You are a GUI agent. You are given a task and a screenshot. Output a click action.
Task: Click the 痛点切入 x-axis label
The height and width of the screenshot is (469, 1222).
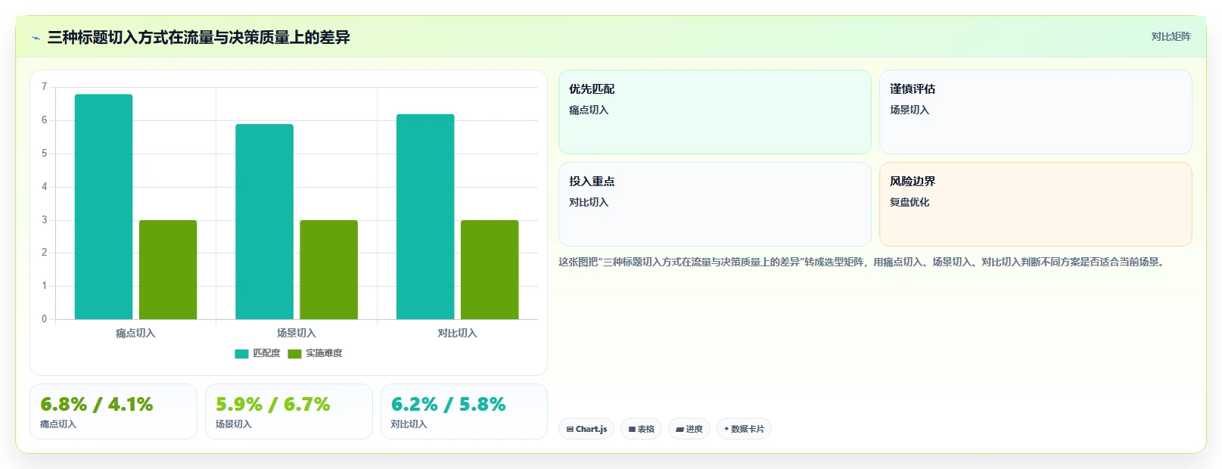tap(135, 333)
